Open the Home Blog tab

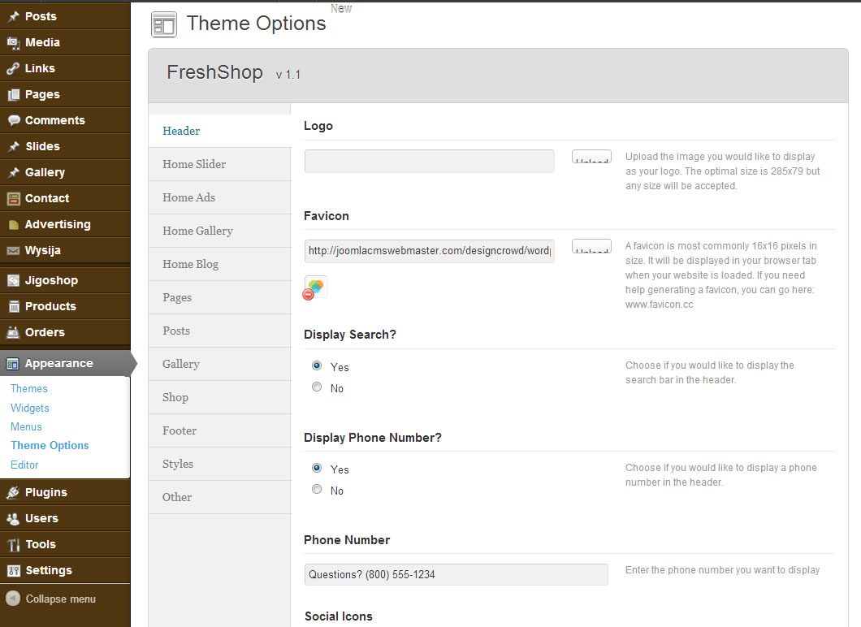pyautogui.click(x=219, y=264)
